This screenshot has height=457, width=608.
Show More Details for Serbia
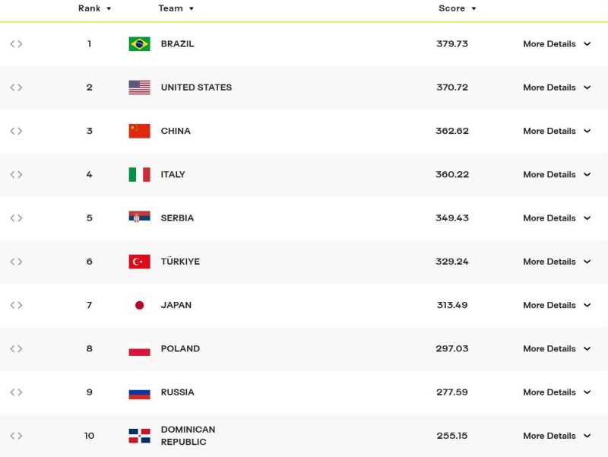click(x=556, y=218)
